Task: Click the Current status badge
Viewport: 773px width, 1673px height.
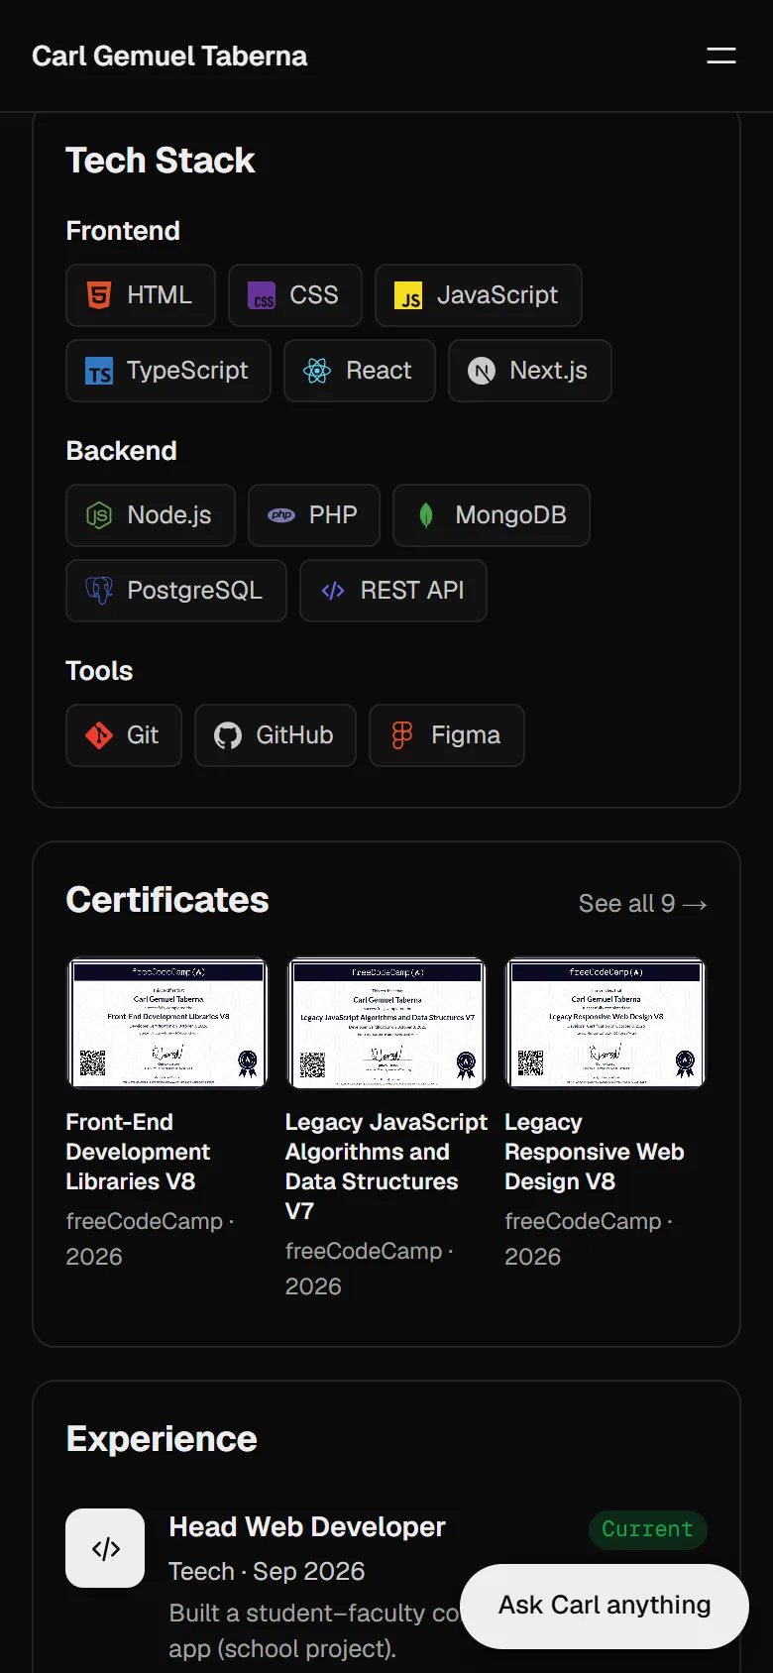Action: click(x=647, y=1529)
